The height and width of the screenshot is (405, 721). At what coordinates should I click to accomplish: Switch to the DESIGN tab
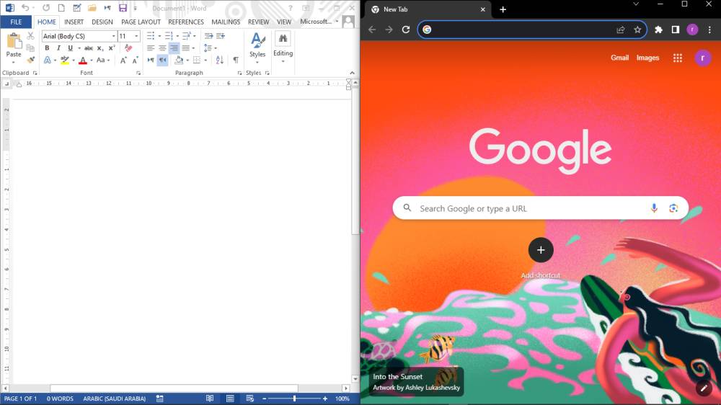pyautogui.click(x=102, y=22)
